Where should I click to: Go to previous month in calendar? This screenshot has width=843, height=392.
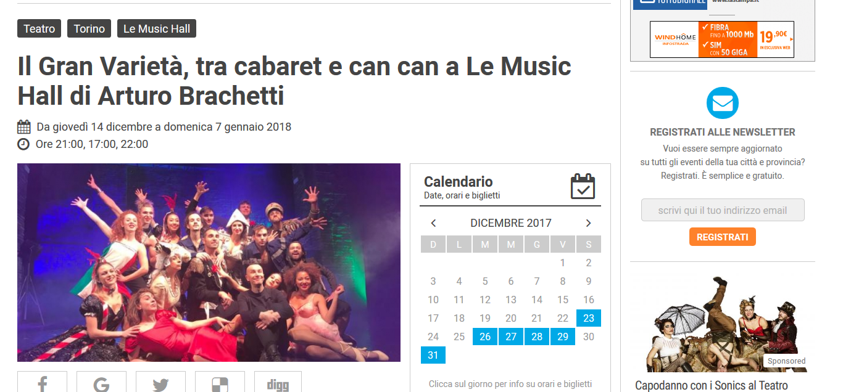433,223
